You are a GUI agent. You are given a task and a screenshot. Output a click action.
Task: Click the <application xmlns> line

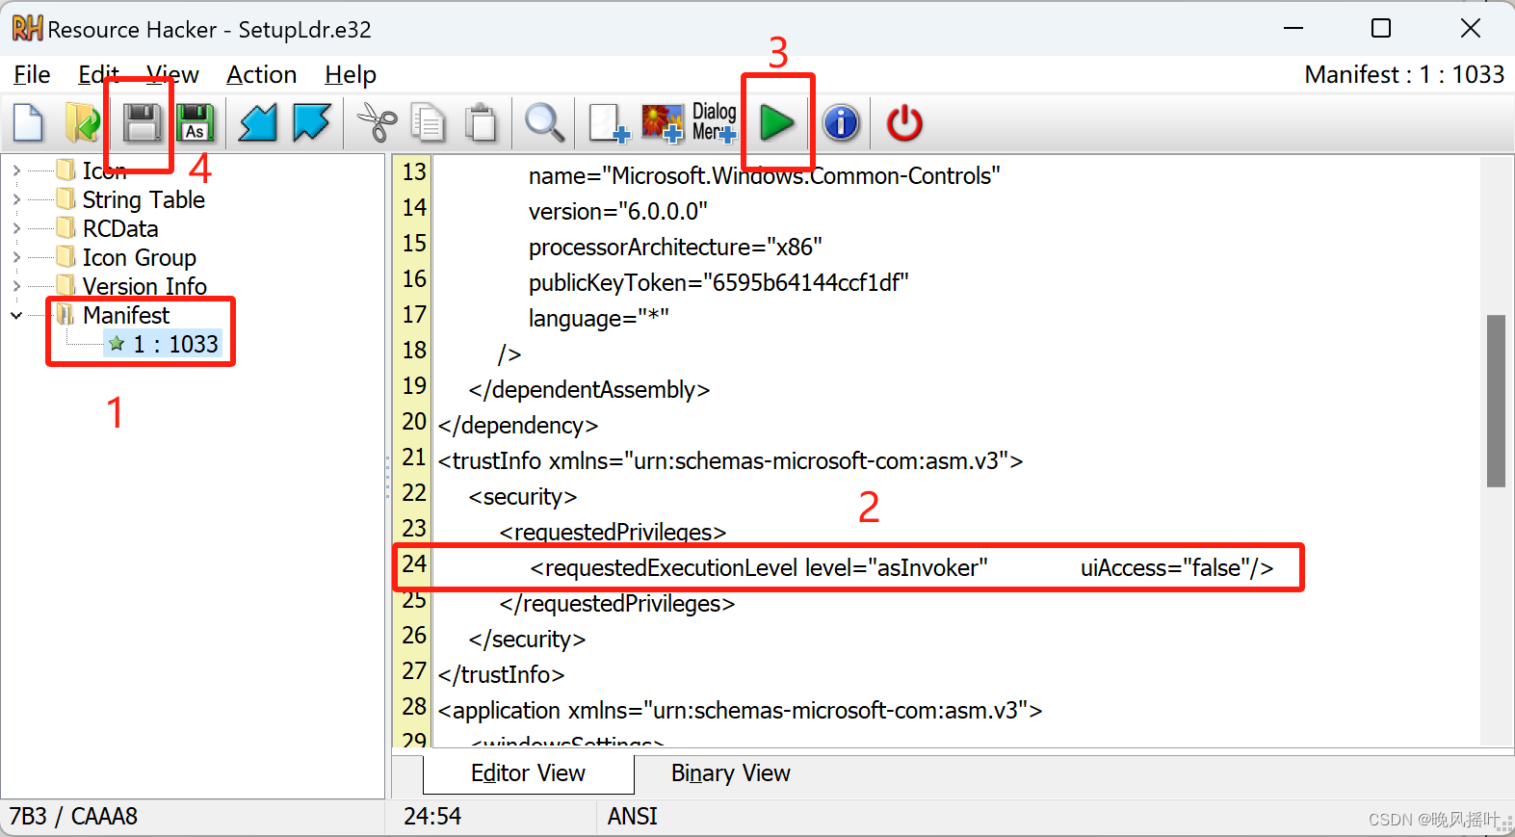point(740,711)
